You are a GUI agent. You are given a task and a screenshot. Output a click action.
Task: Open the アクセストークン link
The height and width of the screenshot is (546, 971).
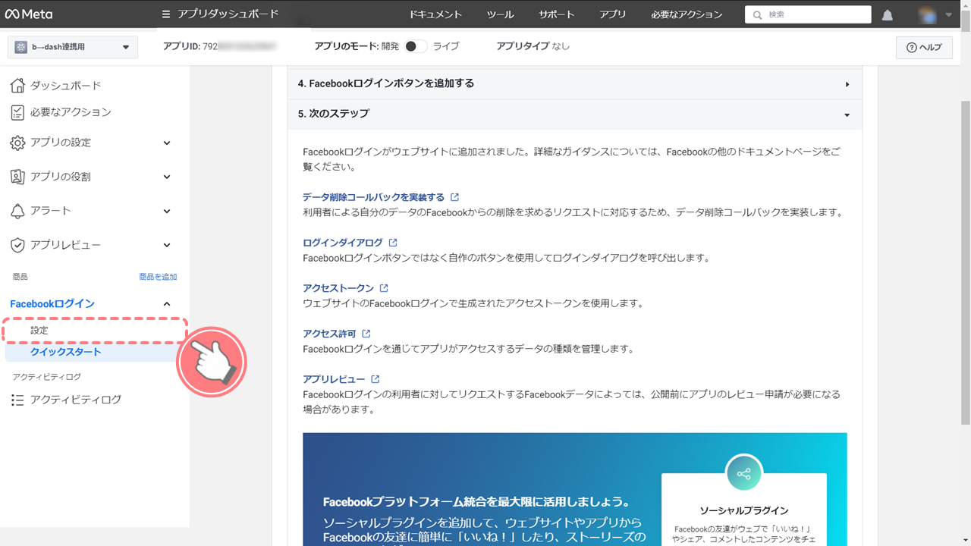(x=338, y=288)
